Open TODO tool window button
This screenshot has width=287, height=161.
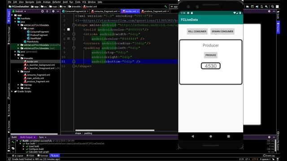pyautogui.click(x=30, y=156)
